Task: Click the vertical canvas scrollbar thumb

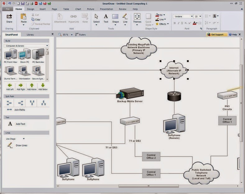Action: coord(241,103)
